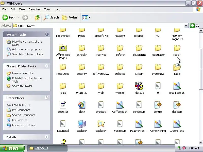Click in the C:\WINDOWS address field
The image size is (203, 152).
click(x=98, y=26)
